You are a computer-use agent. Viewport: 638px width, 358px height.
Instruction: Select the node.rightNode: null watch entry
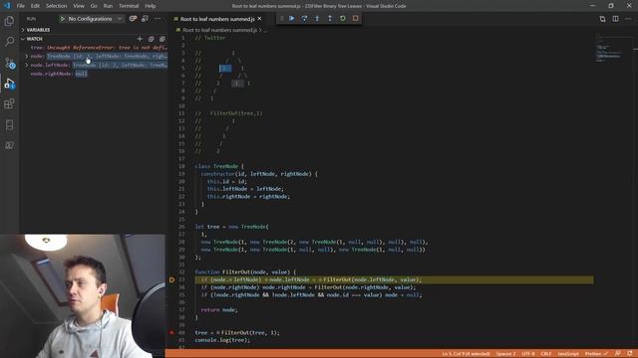[x=59, y=74]
